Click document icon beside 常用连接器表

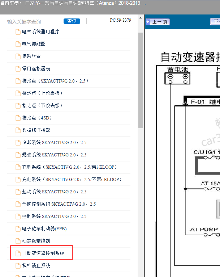click(x=18, y=69)
